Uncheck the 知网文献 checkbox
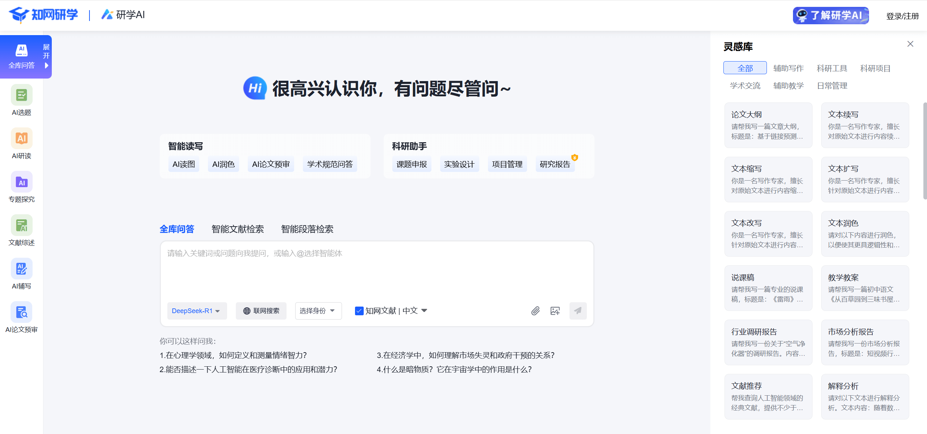Viewport: 927px width, 434px height. pos(359,311)
